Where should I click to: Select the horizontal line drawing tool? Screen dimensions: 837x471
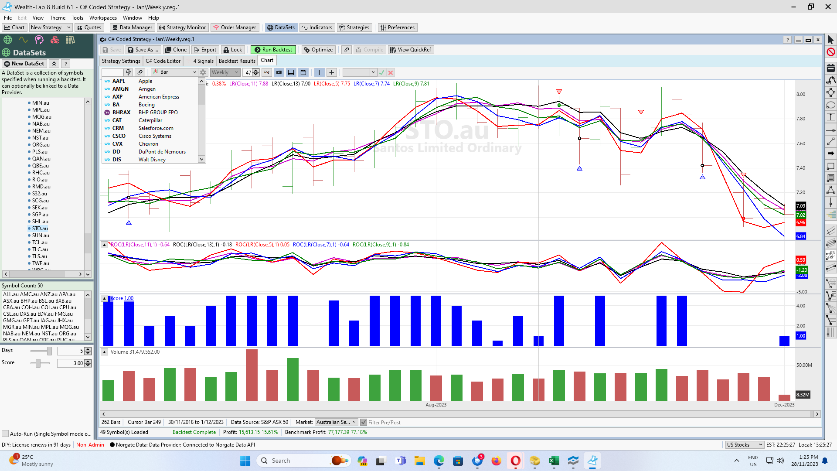click(x=831, y=130)
